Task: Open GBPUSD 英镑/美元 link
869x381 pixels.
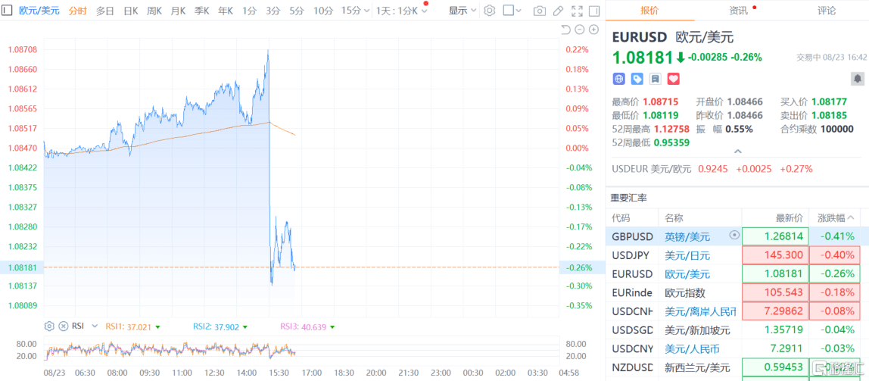Action: (687, 236)
